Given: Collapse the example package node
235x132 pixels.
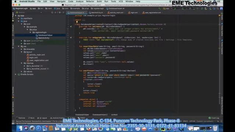Looking at the screenshot, I should click(x=25, y=27).
